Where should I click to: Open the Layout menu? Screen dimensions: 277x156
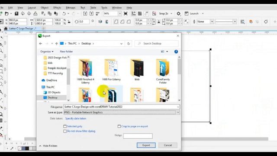(x=32, y=8)
